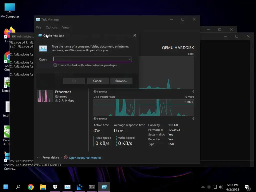256x192 pixels.
Task: Open the Options menu in Task Manager
Action: click(x=51, y=27)
